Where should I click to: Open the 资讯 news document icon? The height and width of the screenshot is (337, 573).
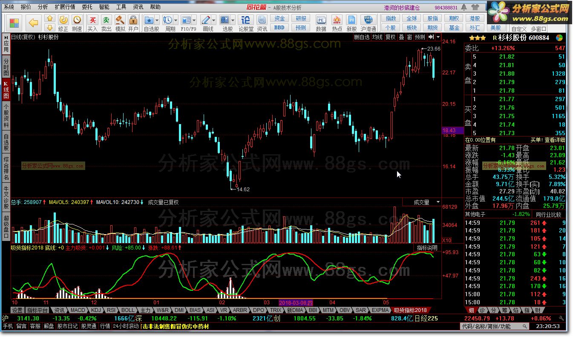[x=262, y=20]
